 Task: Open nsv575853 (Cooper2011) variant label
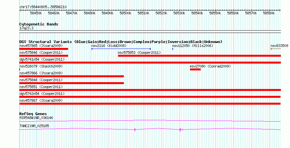tap(139, 52)
